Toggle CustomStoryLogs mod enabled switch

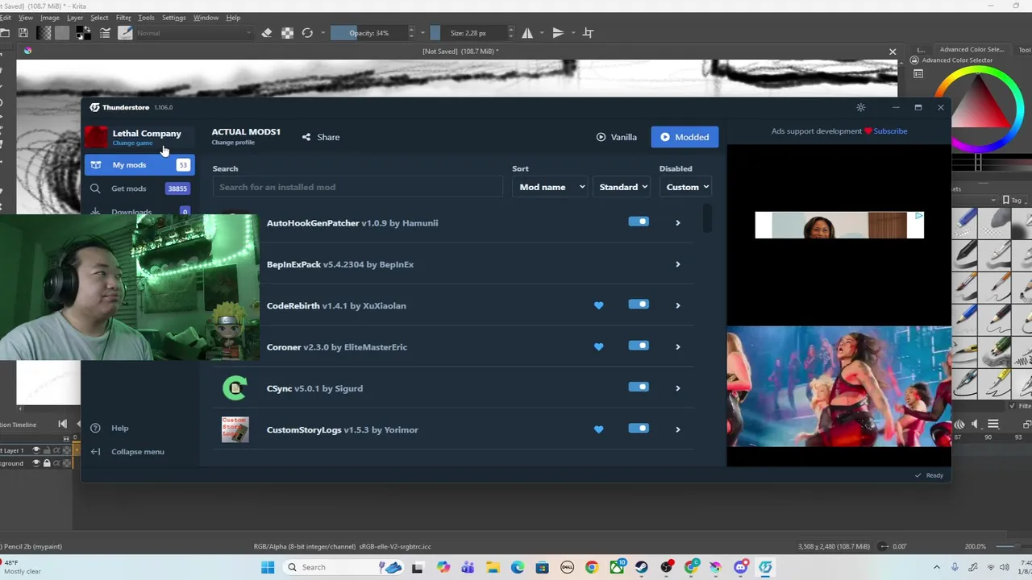pyautogui.click(x=639, y=429)
